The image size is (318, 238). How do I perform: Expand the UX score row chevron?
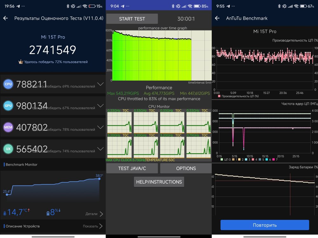(100, 149)
